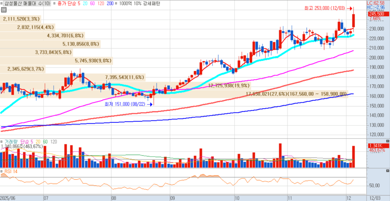Click the latest red volume bar at far right
The image size is (390, 201).
tap(353, 157)
